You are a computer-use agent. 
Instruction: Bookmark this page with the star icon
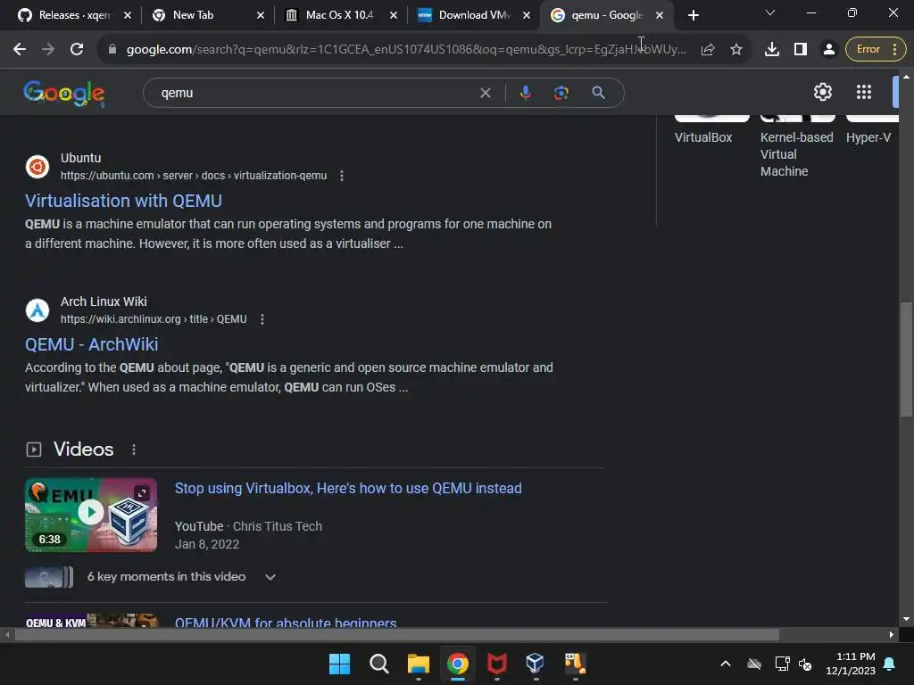point(736,50)
